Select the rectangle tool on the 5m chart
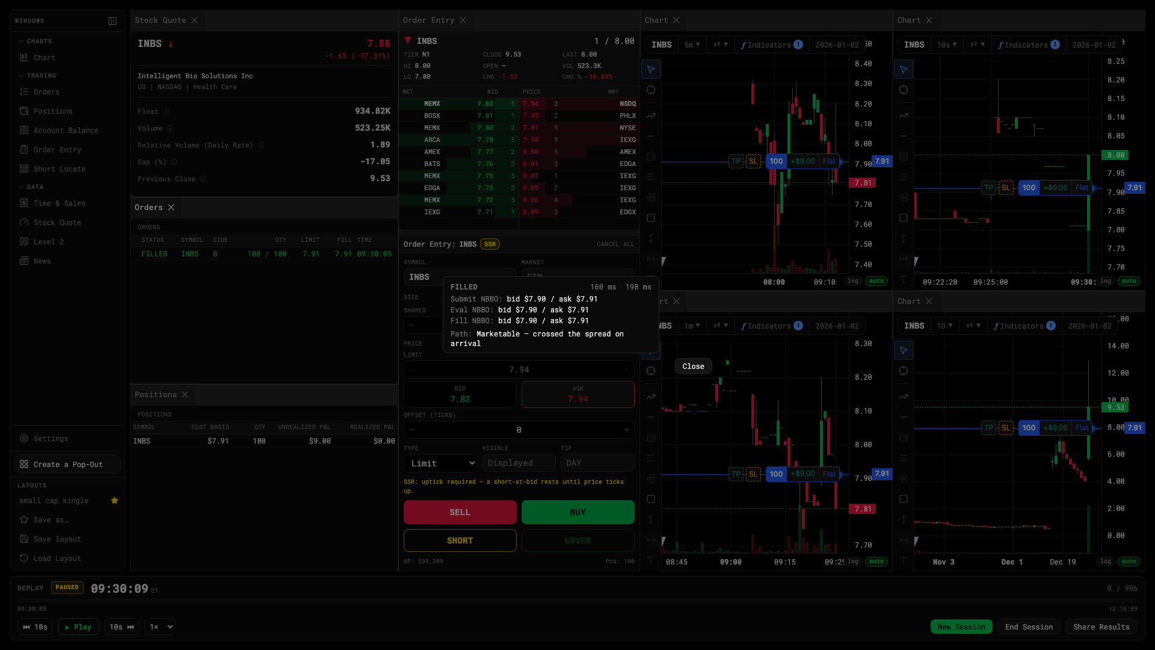Screen dimensions: 1155x650 pos(651,218)
